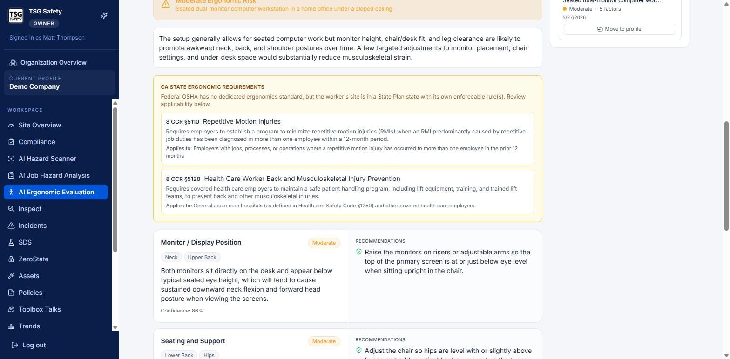This screenshot has height=359, width=730.
Task: Click the folder icon in Move to profile
Action: click(x=600, y=29)
